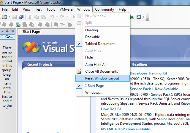Choose Dockable from Window menu

[103, 37]
